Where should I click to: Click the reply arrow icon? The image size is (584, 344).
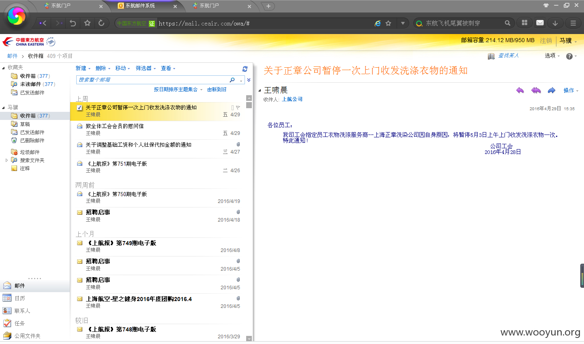520,90
